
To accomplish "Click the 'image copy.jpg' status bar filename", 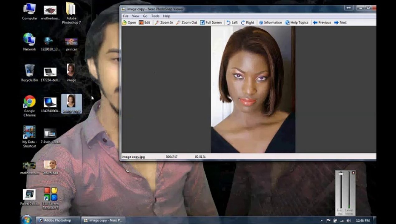I will coord(133,157).
